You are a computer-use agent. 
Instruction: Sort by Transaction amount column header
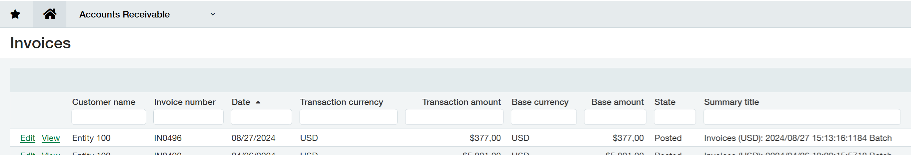click(x=461, y=102)
